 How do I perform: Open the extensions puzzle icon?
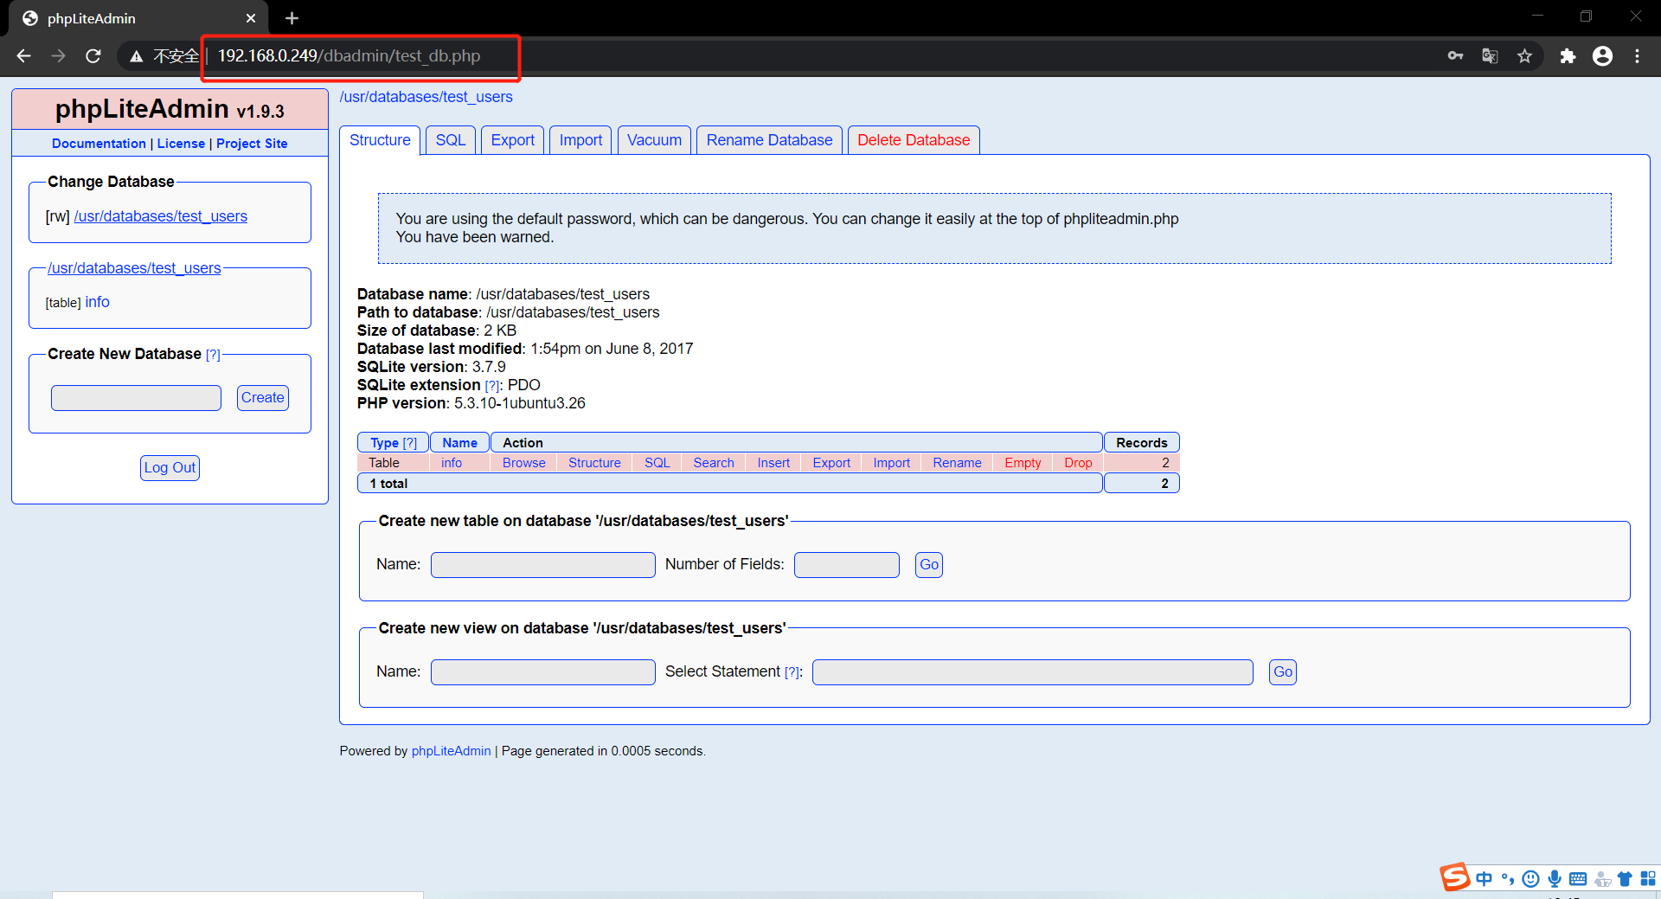pyautogui.click(x=1568, y=56)
